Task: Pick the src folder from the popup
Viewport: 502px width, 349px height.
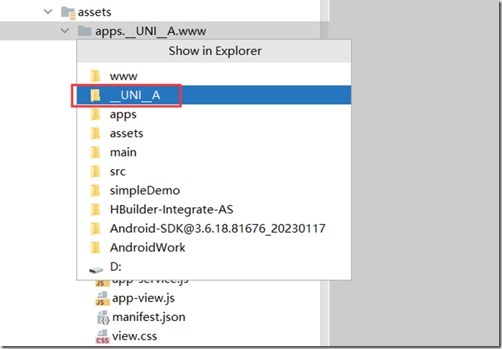Action: point(118,171)
